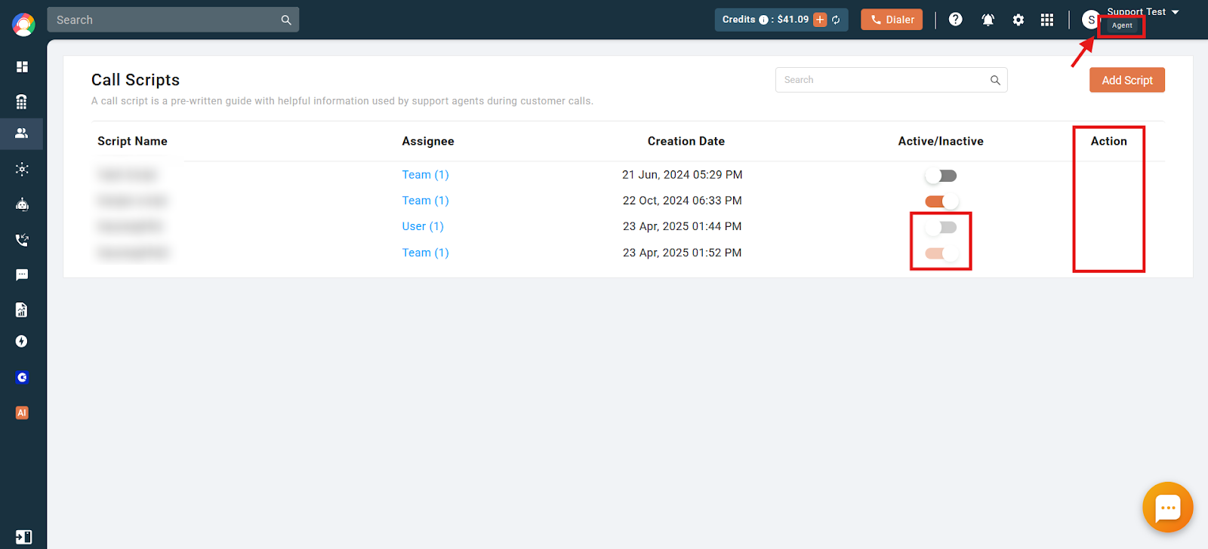This screenshot has width=1208, height=549.
Task: Open the help question mark icon
Action: pyautogui.click(x=956, y=20)
